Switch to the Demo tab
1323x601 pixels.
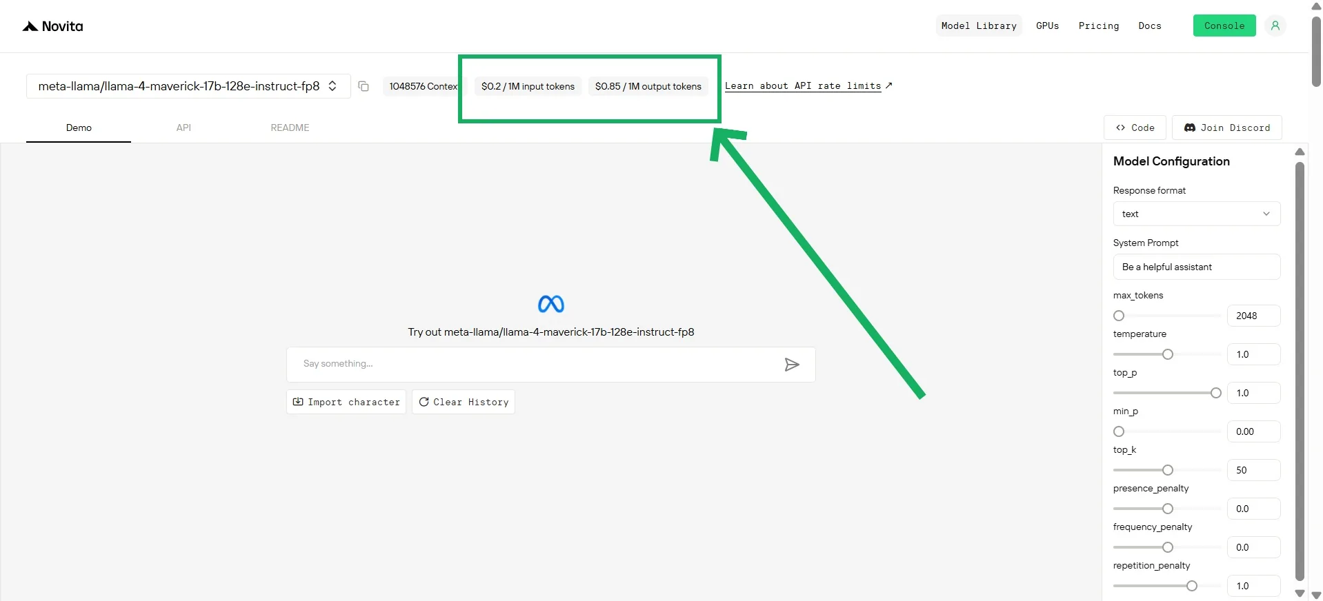tap(79, 128)
